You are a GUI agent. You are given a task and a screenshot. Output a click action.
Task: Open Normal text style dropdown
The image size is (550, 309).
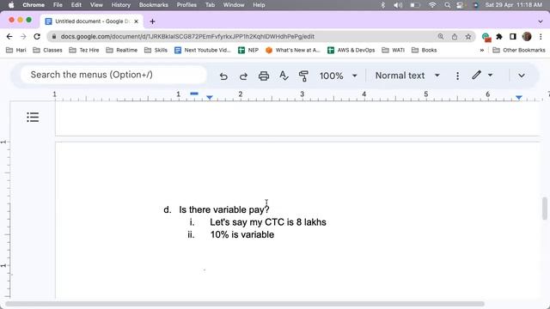click(x=407, y=76)
